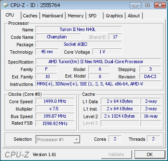This screenshot has height=161, width=168.
Task: Click the Threads value '2'
Action: 154,139
